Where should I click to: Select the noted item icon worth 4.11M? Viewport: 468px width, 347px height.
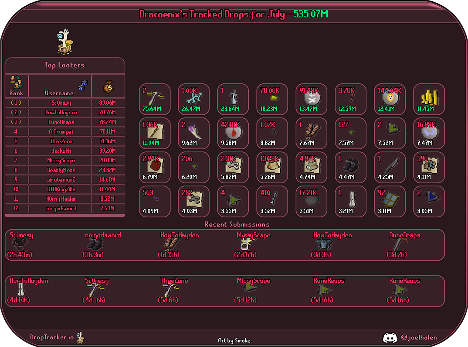click(x=430, y=165)
